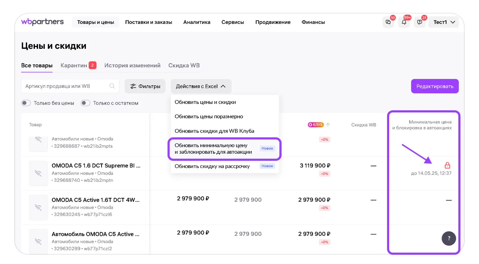Open the chat messages icon
Screen dimensions: 479x264
388,22
